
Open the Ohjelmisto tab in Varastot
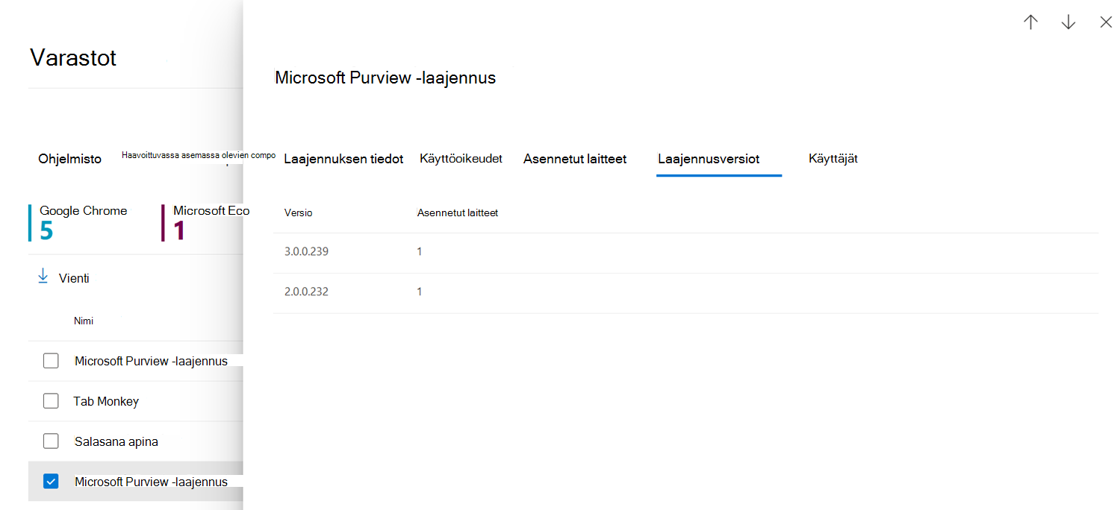pyautogui.click(x=69, y=159)
